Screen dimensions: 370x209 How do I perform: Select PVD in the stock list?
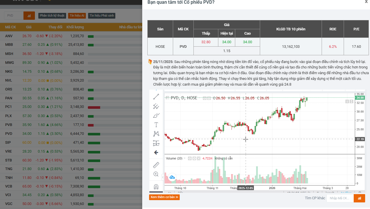(71, 134)
